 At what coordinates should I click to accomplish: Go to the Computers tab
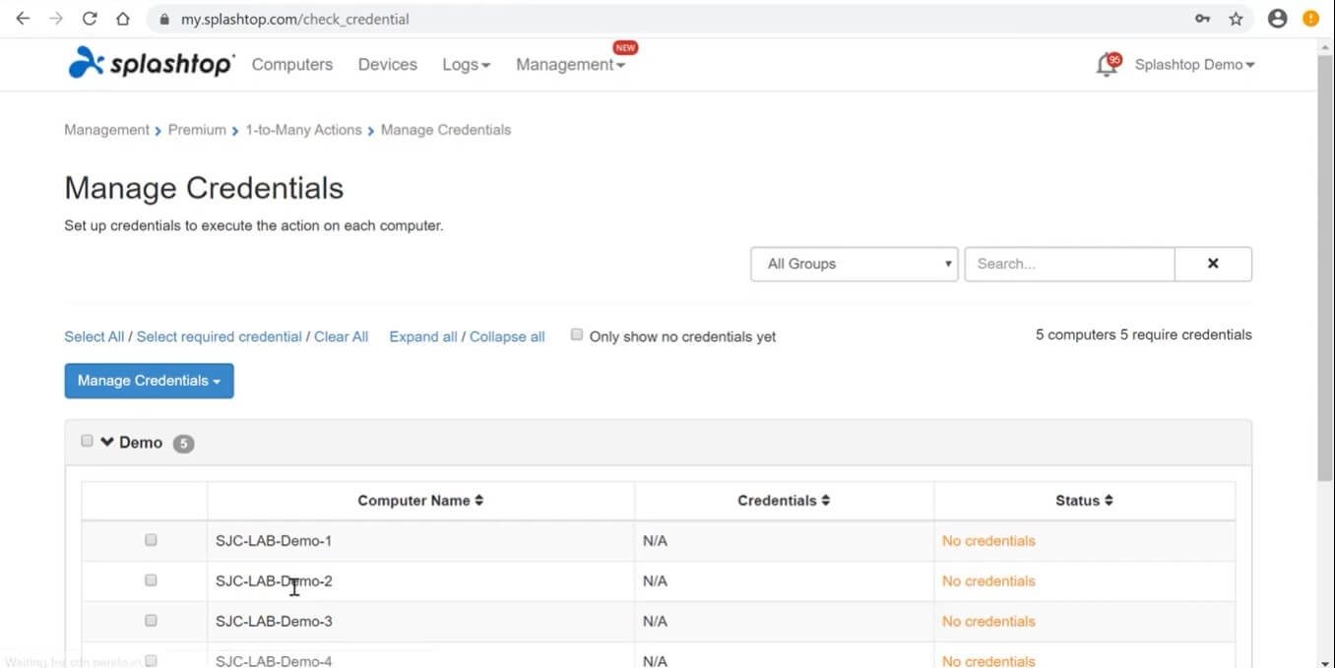pyautogui.click(x=292, y=64)
